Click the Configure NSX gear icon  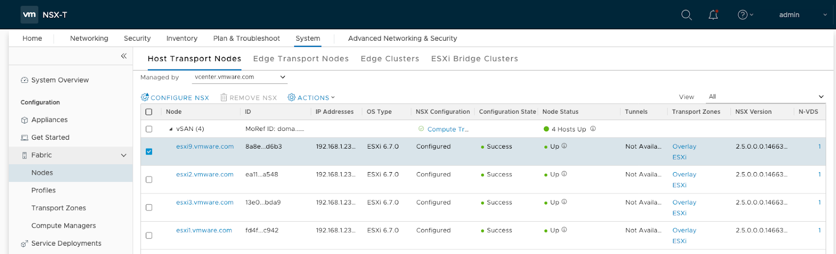coord(145,98)
